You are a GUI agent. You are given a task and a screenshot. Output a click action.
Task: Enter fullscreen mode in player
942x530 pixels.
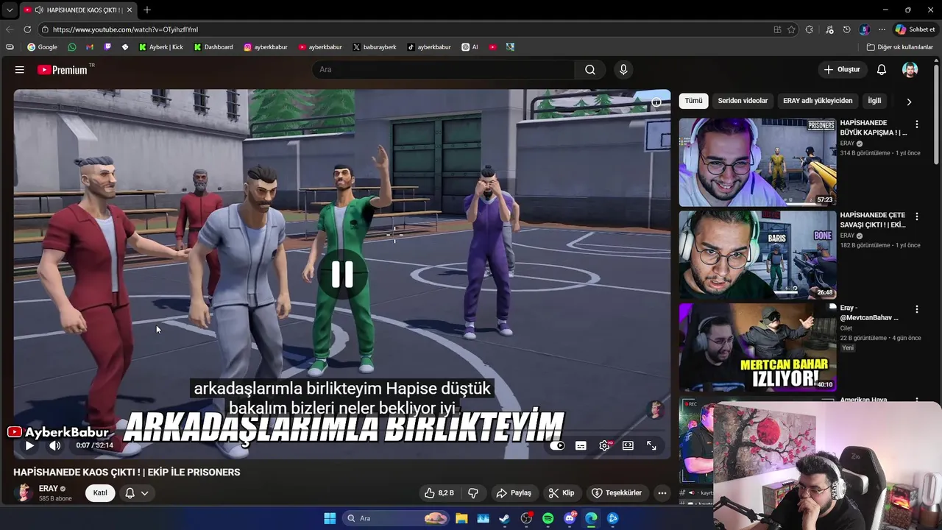[x=651, y=445]
